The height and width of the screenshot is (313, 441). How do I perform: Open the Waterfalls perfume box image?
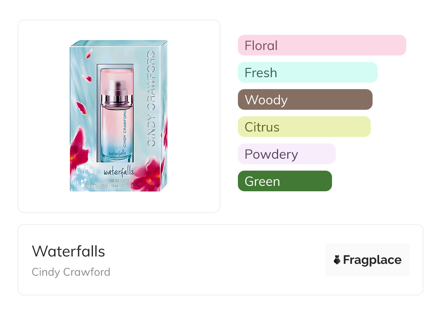point(119,116)
